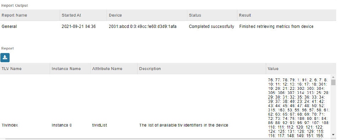
Task: Download the report with the blue icon
Action: pyautogui.click(x=5, y=58)
